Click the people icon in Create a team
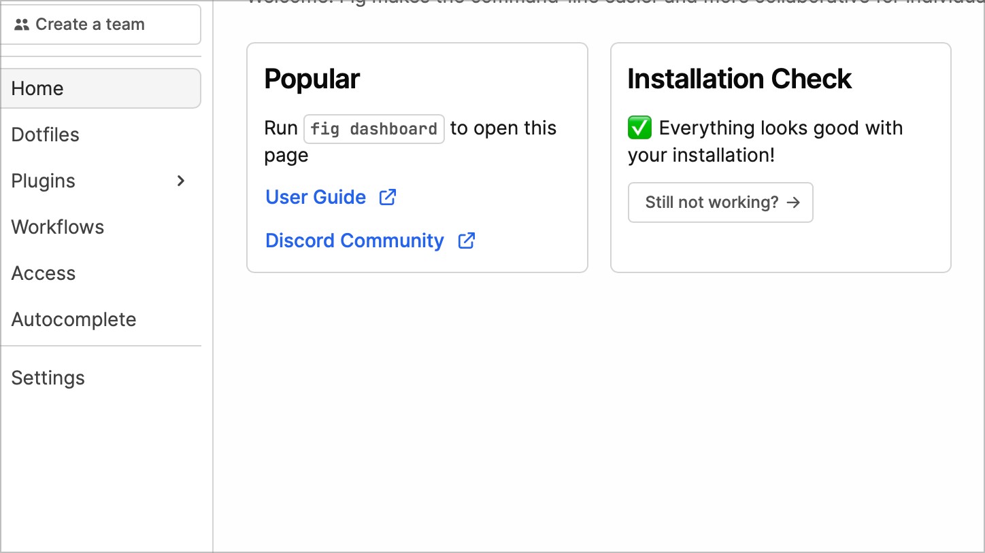 pos(22,24)
